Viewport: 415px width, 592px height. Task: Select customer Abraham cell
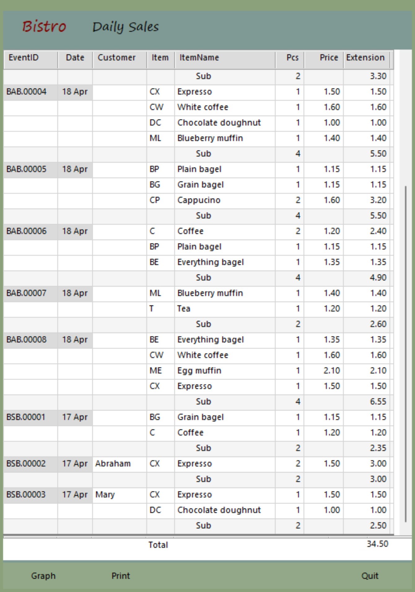coord(113,464)
